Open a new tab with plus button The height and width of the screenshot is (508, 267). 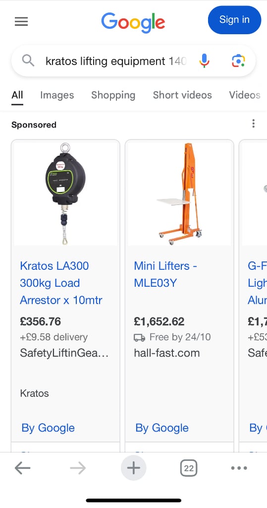click(x=134, y=468)
